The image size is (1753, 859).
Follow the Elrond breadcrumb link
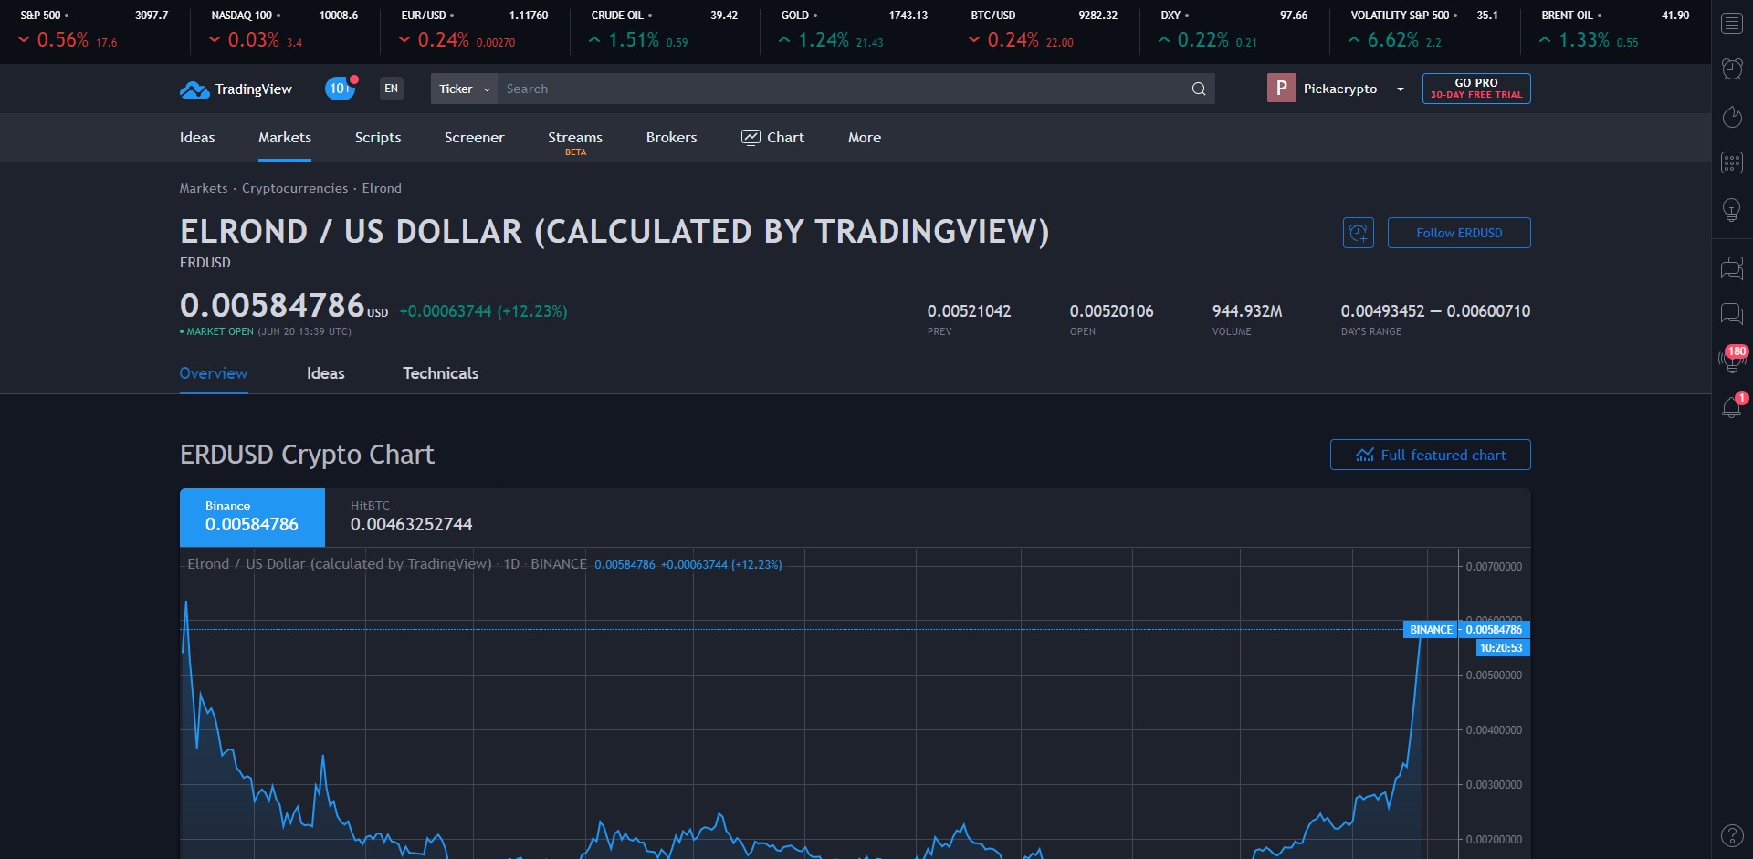click(x=382, y=188)
